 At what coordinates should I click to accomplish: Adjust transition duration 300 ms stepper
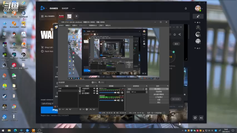click(x=146, y=92)
